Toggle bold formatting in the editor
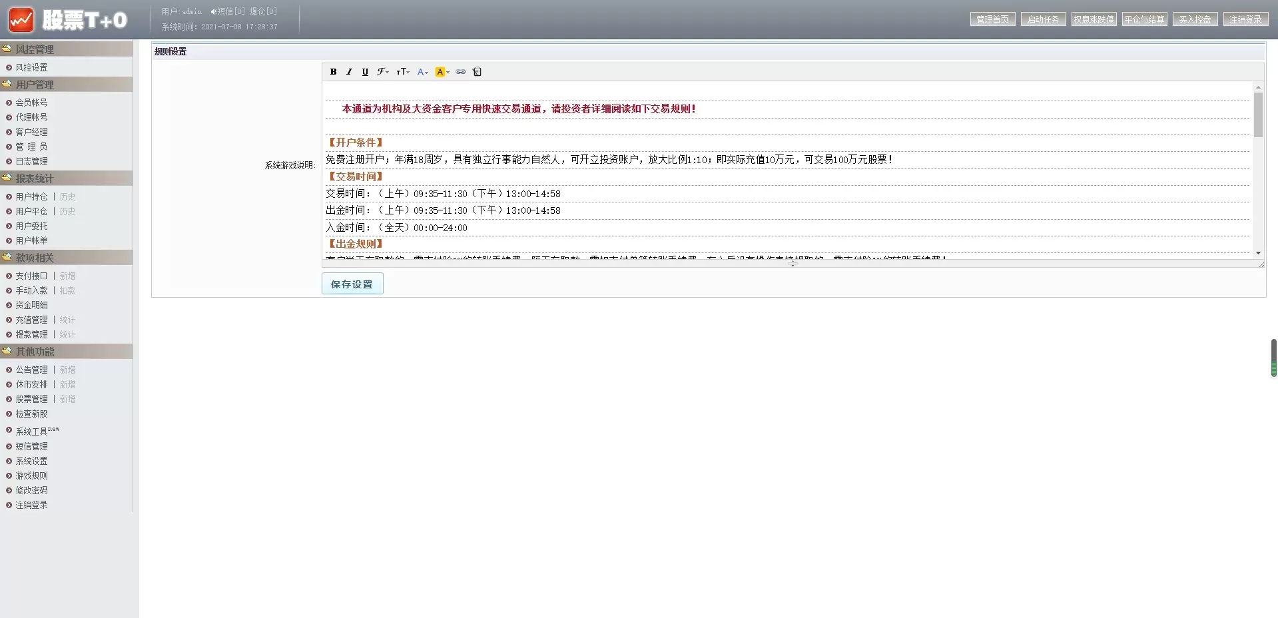The image size is (1278, 618). click(x=333, y=72)
